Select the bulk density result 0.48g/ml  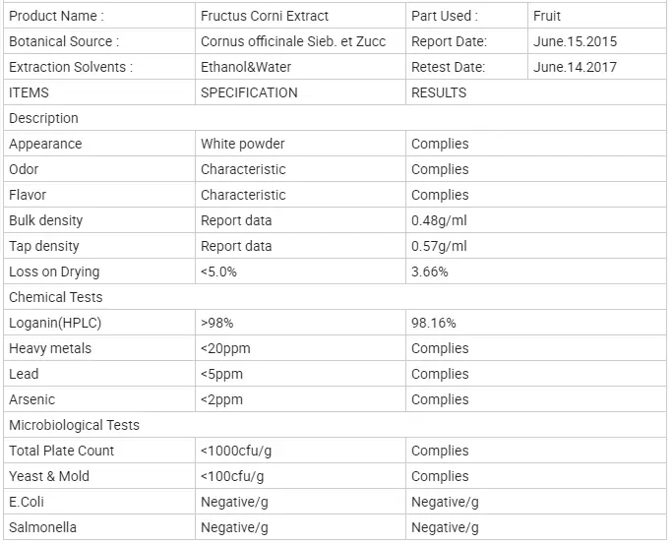coord(439,220)
